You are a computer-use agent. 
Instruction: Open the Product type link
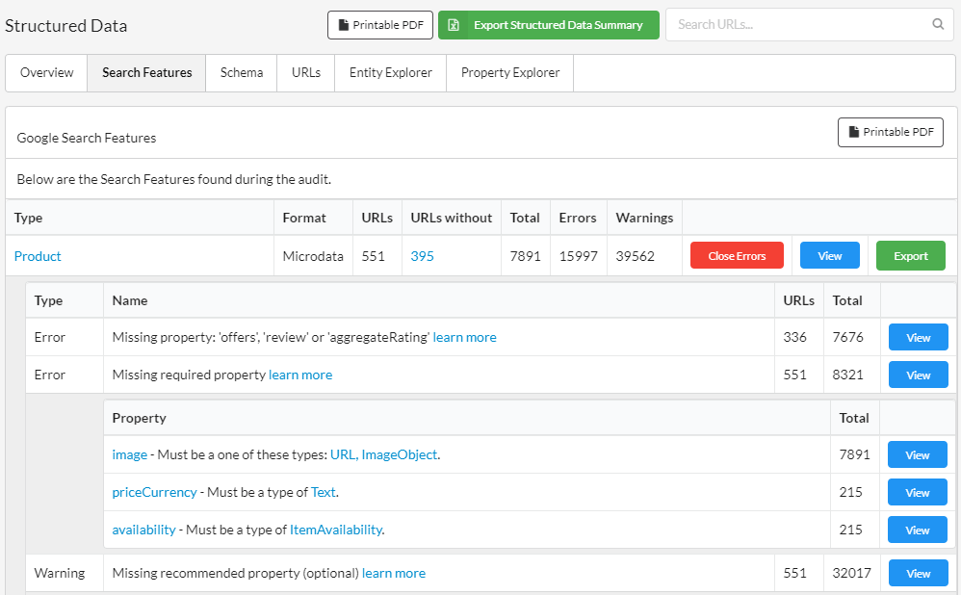[x=37, y=255]
